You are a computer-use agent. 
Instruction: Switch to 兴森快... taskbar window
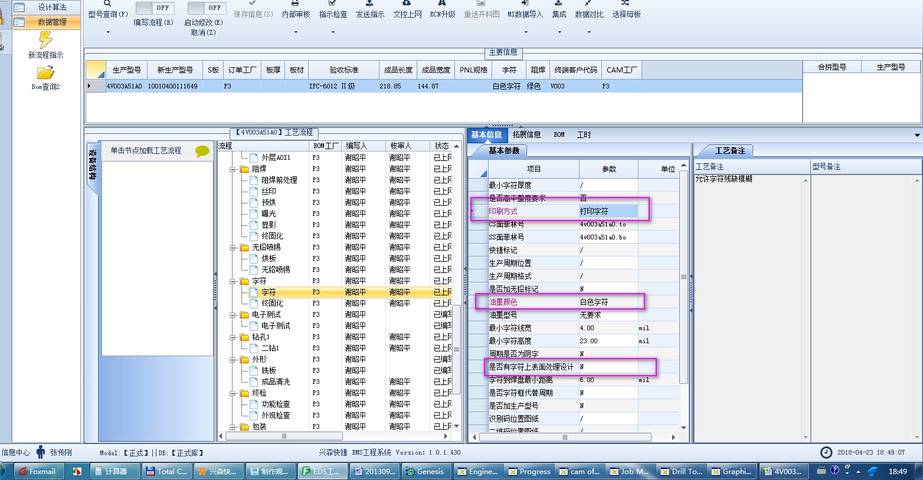(218, 471)
